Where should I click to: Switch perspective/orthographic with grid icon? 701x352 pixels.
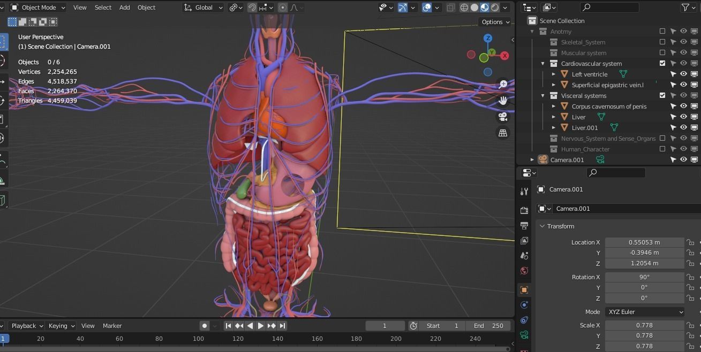[503, 133]
